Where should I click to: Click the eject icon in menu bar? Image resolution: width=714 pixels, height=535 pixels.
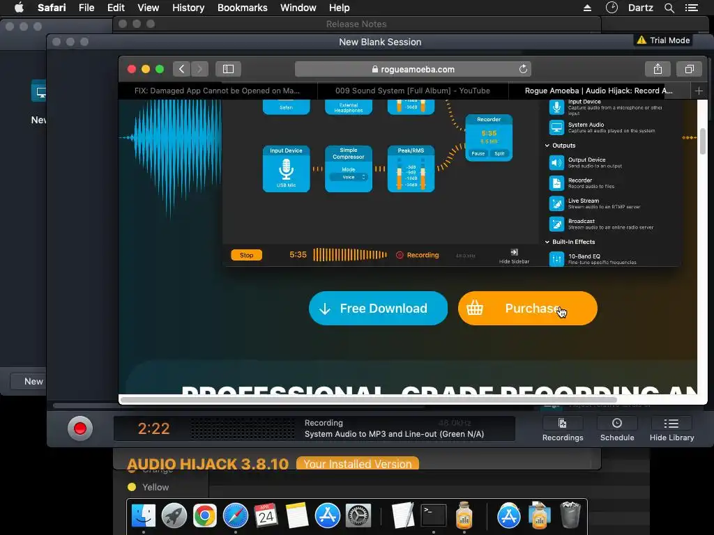click(x=587, y=8)
